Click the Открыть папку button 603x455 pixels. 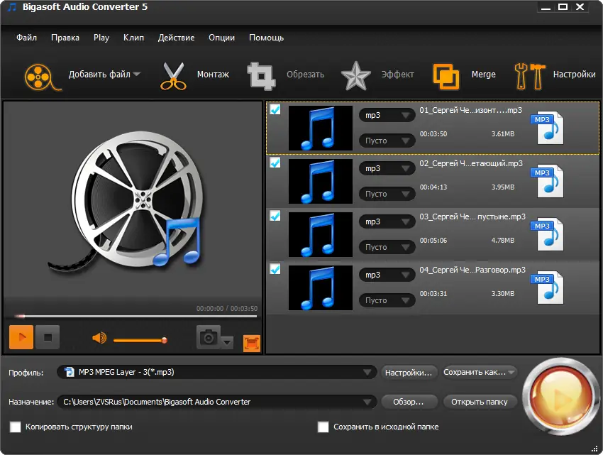point(480,402)
